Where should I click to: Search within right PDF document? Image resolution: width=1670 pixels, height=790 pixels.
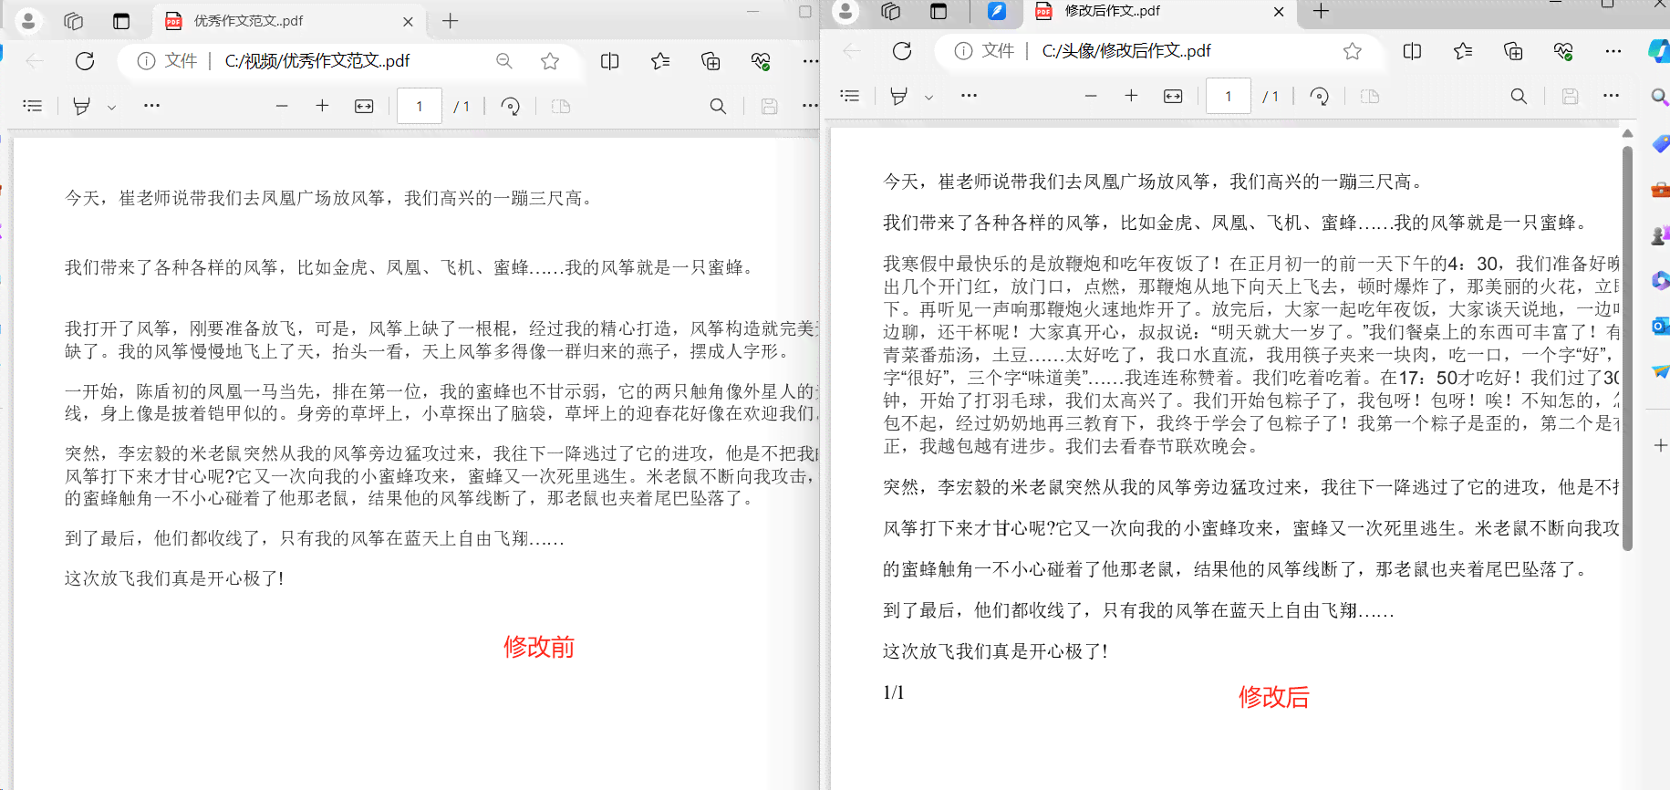coord(1519,96)
